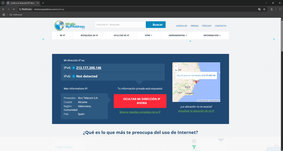The image size is (283, 151).
Task: Close the current browser tab
Action: [38, 3]
